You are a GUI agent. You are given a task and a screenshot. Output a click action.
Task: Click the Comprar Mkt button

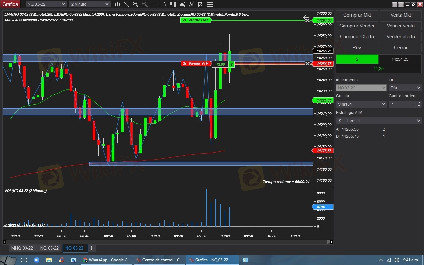[357, 15]
